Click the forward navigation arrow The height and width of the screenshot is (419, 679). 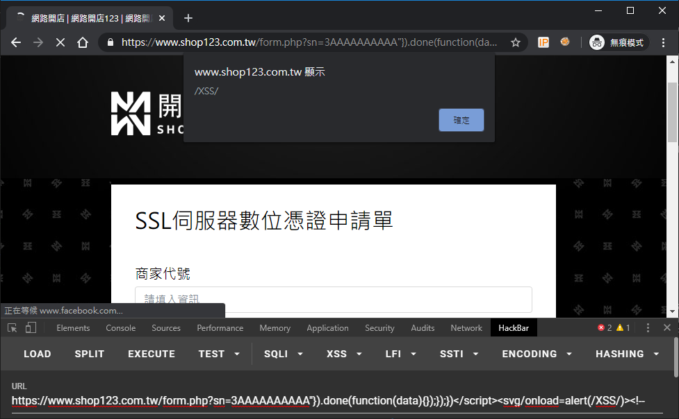point(38,42)
